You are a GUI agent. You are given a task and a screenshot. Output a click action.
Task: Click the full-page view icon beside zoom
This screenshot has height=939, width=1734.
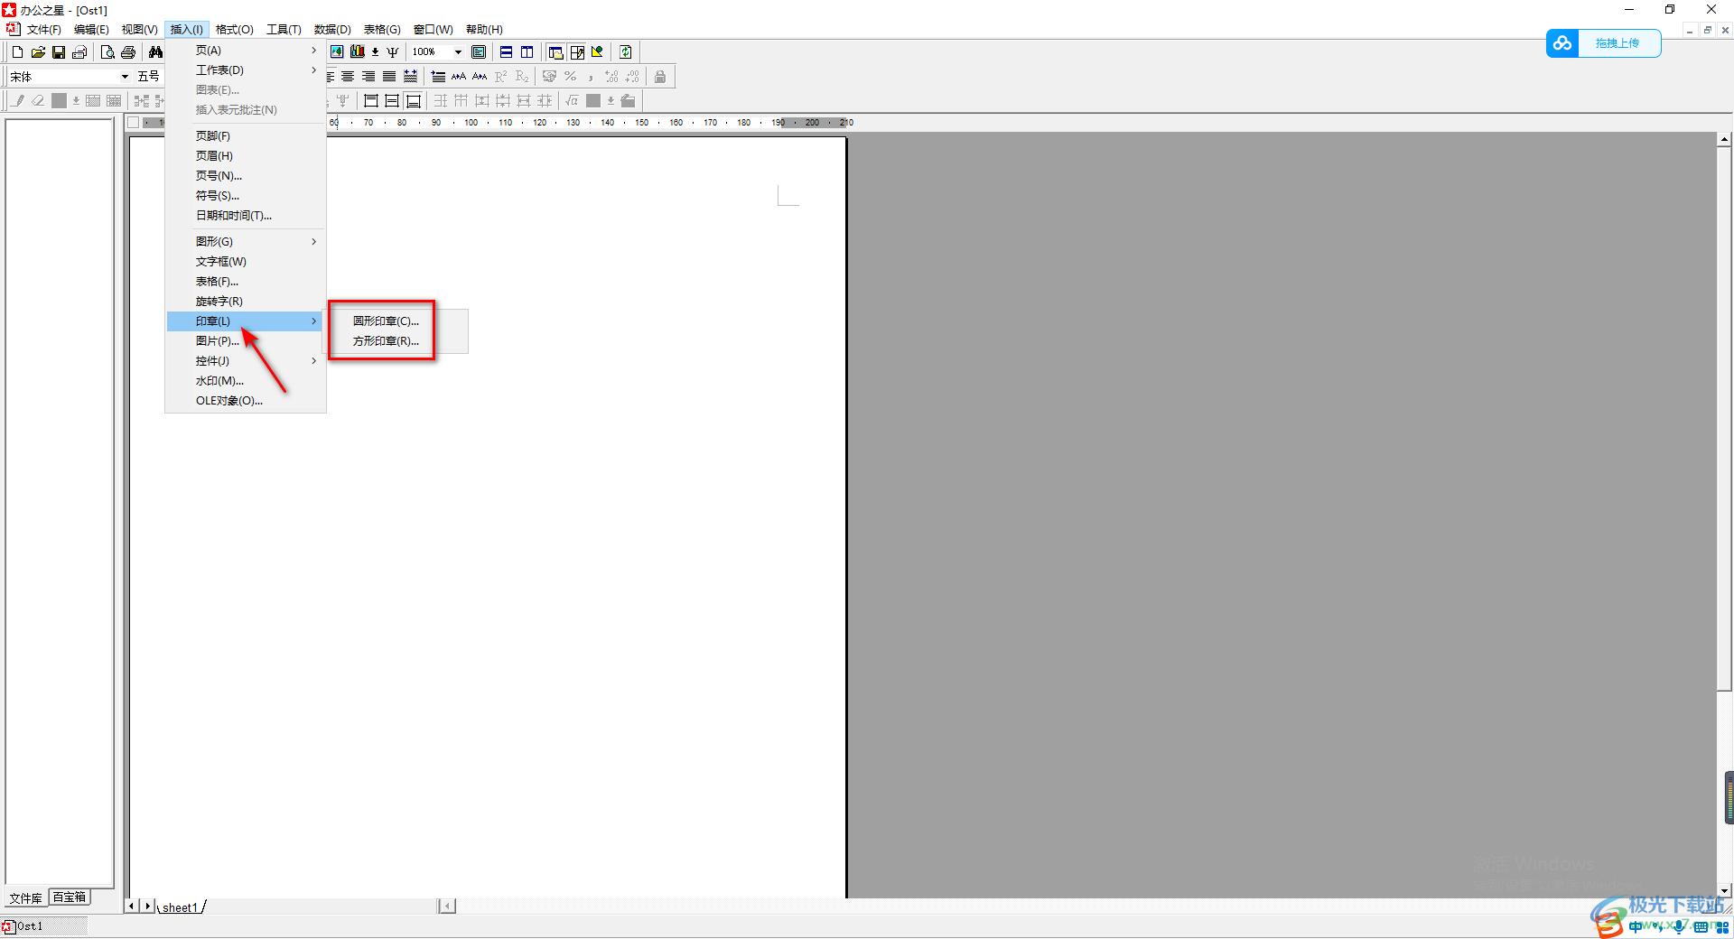(x=479, y=52)
